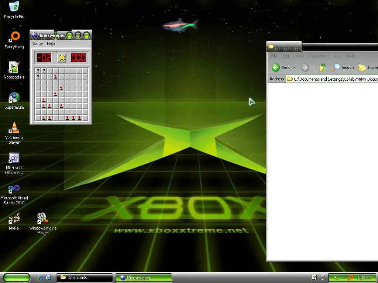This screenshot has height=283, width=378.
Task: Select the Supermium browser shortcut
Action: [14, 101]
